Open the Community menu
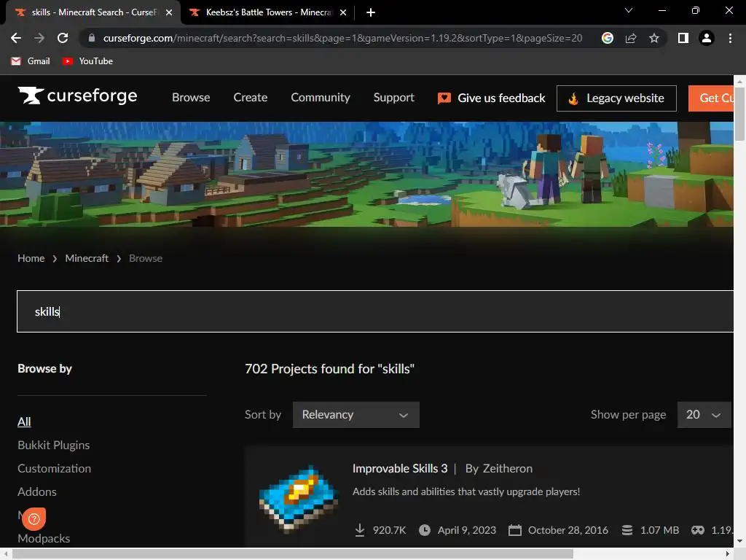This screenshot has height=560, width=746. click(321, 98)
